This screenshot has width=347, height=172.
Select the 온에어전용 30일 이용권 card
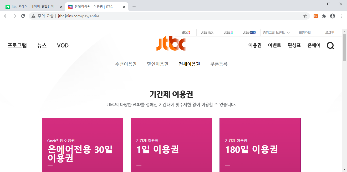coord(82,145)
